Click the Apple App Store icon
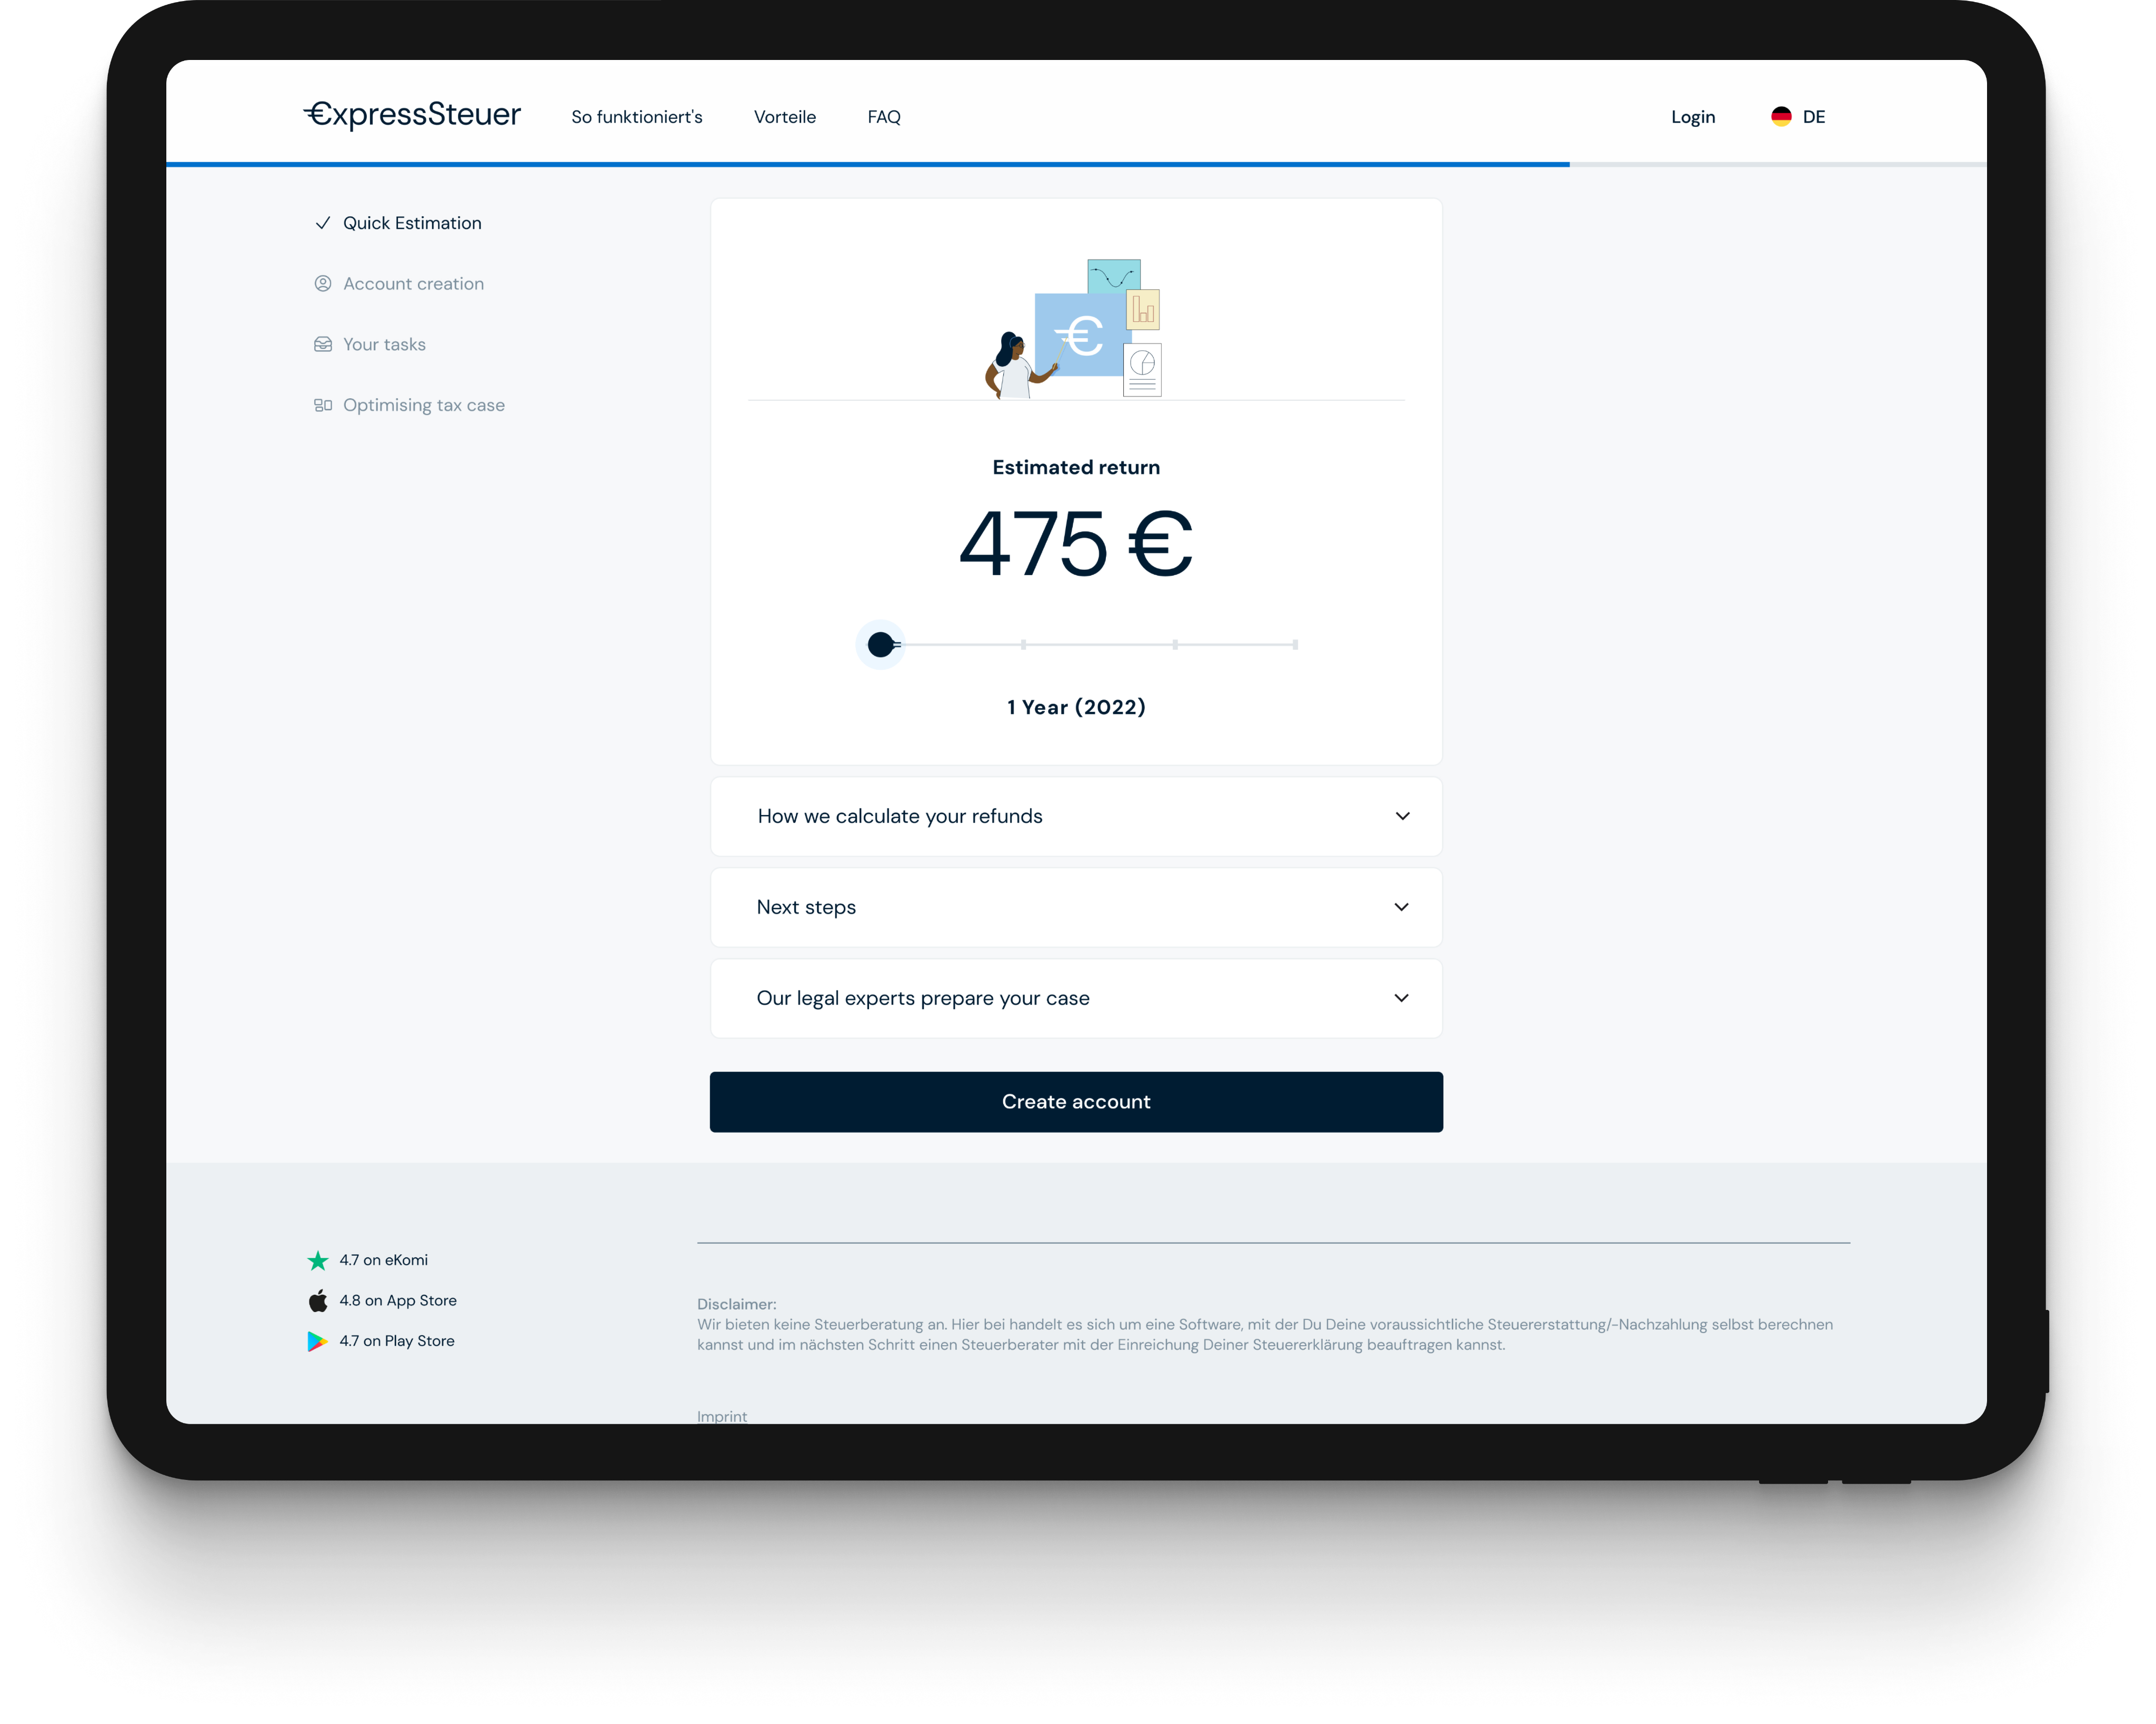The width and height of the screenshot is (2156, 1724). coord(318,1300)
